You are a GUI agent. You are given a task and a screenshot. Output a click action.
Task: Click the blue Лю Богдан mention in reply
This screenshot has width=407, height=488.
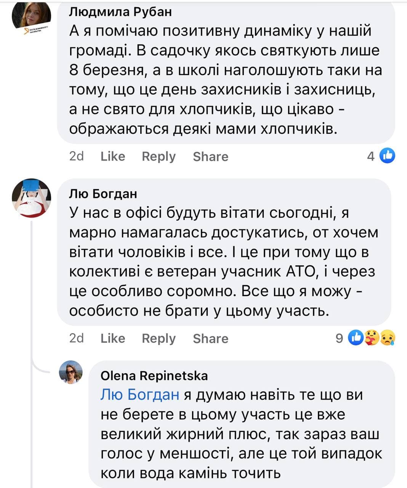[139, 394]
